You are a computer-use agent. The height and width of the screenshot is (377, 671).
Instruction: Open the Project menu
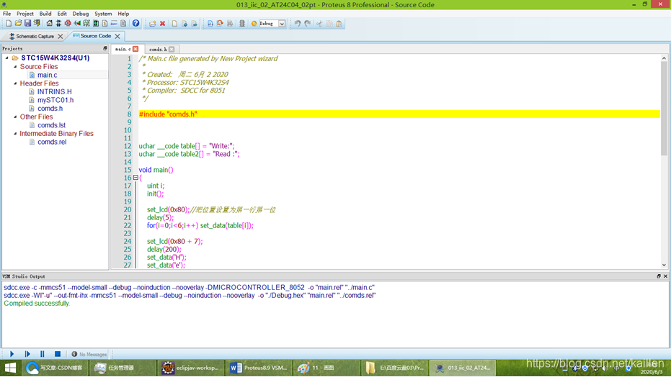pos(25,14)
